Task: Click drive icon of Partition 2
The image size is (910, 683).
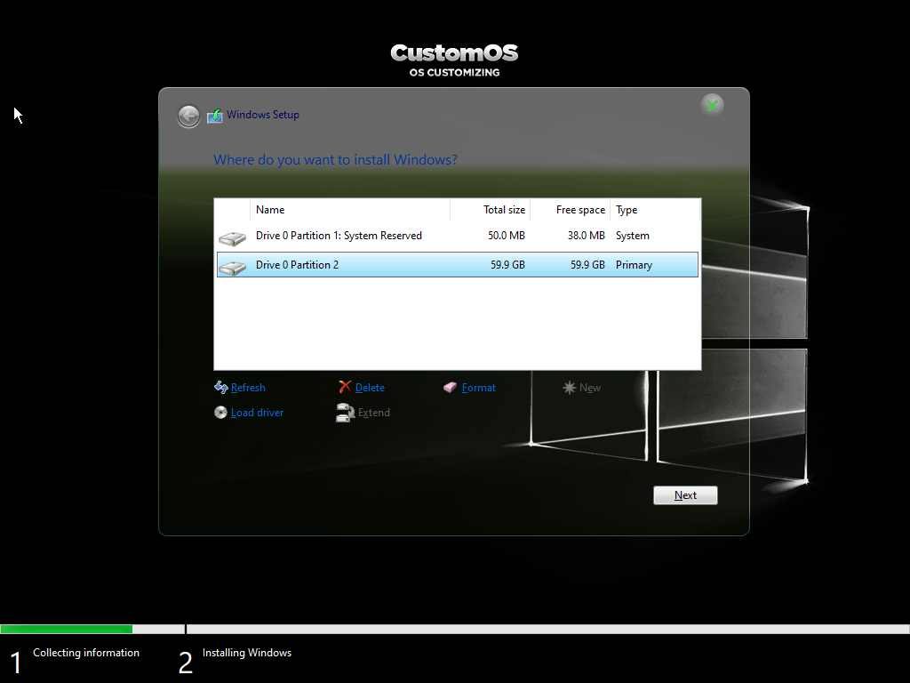Action: tap(232, 266)
